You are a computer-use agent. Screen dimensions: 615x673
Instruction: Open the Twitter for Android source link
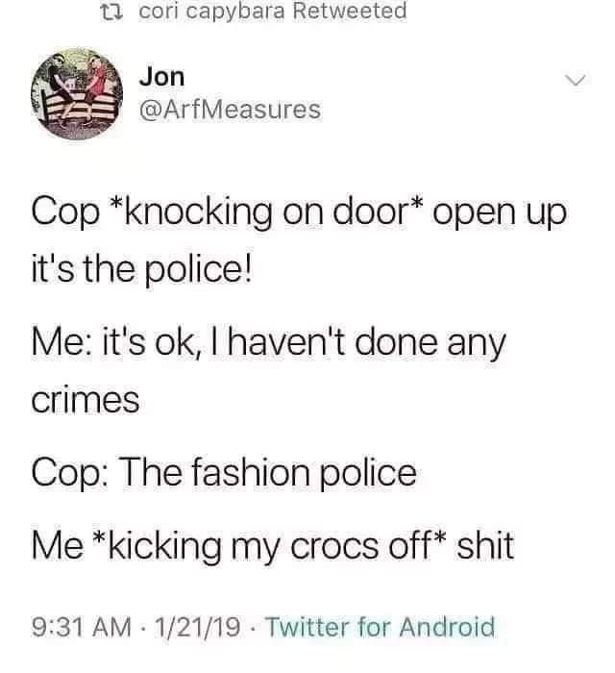coord(381,627)
